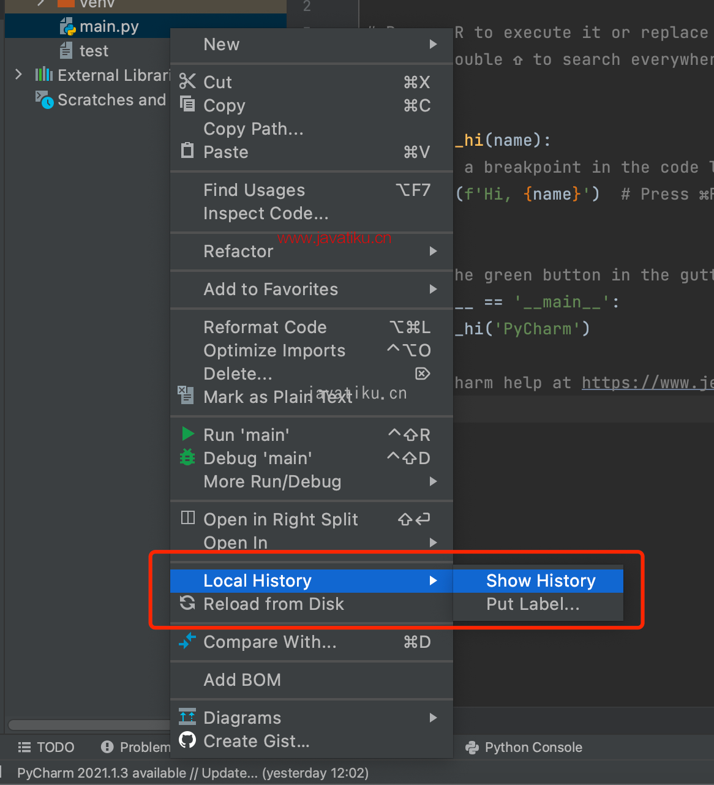Click the Copy pages icon
714x785 pixels.
click(x=187, y=104)
